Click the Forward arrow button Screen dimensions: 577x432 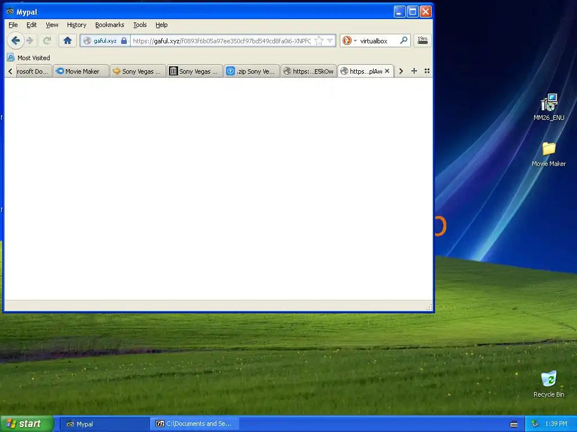[30, 40]
